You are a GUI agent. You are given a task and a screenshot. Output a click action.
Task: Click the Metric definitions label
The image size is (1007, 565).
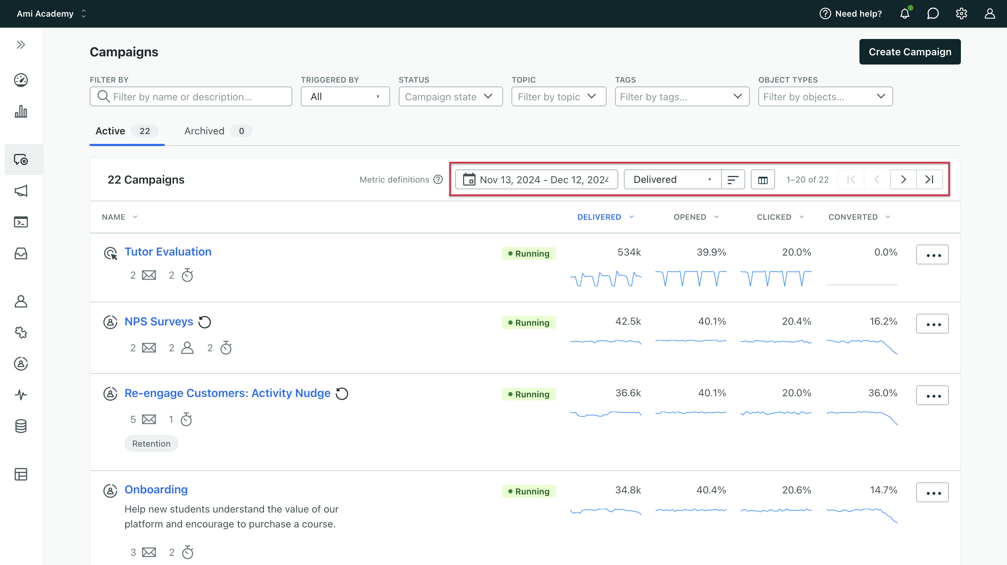[394, 179]
